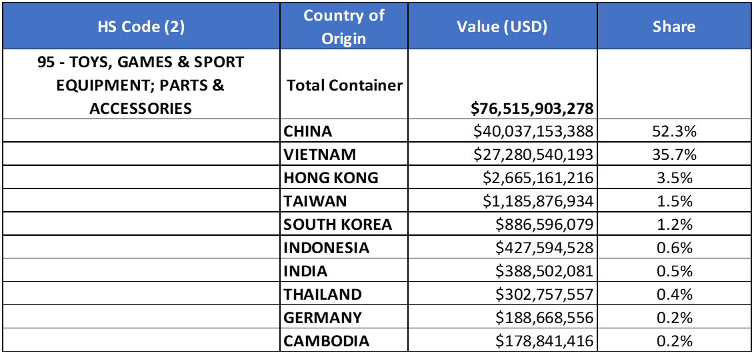This screenshot has height=353, width=754.
Task: Select the Share column header
Action: [x=673, y=27]
